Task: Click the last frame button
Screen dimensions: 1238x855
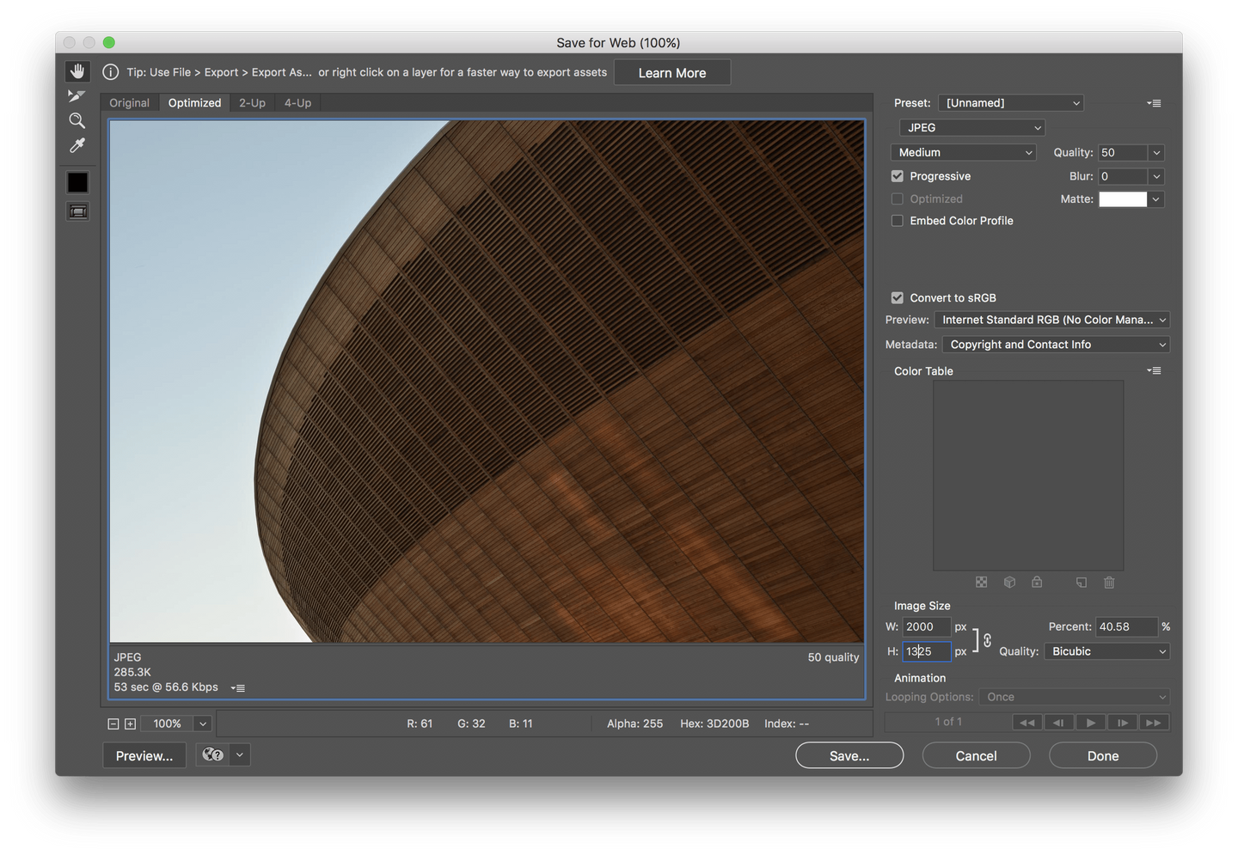Action: 1154,723
